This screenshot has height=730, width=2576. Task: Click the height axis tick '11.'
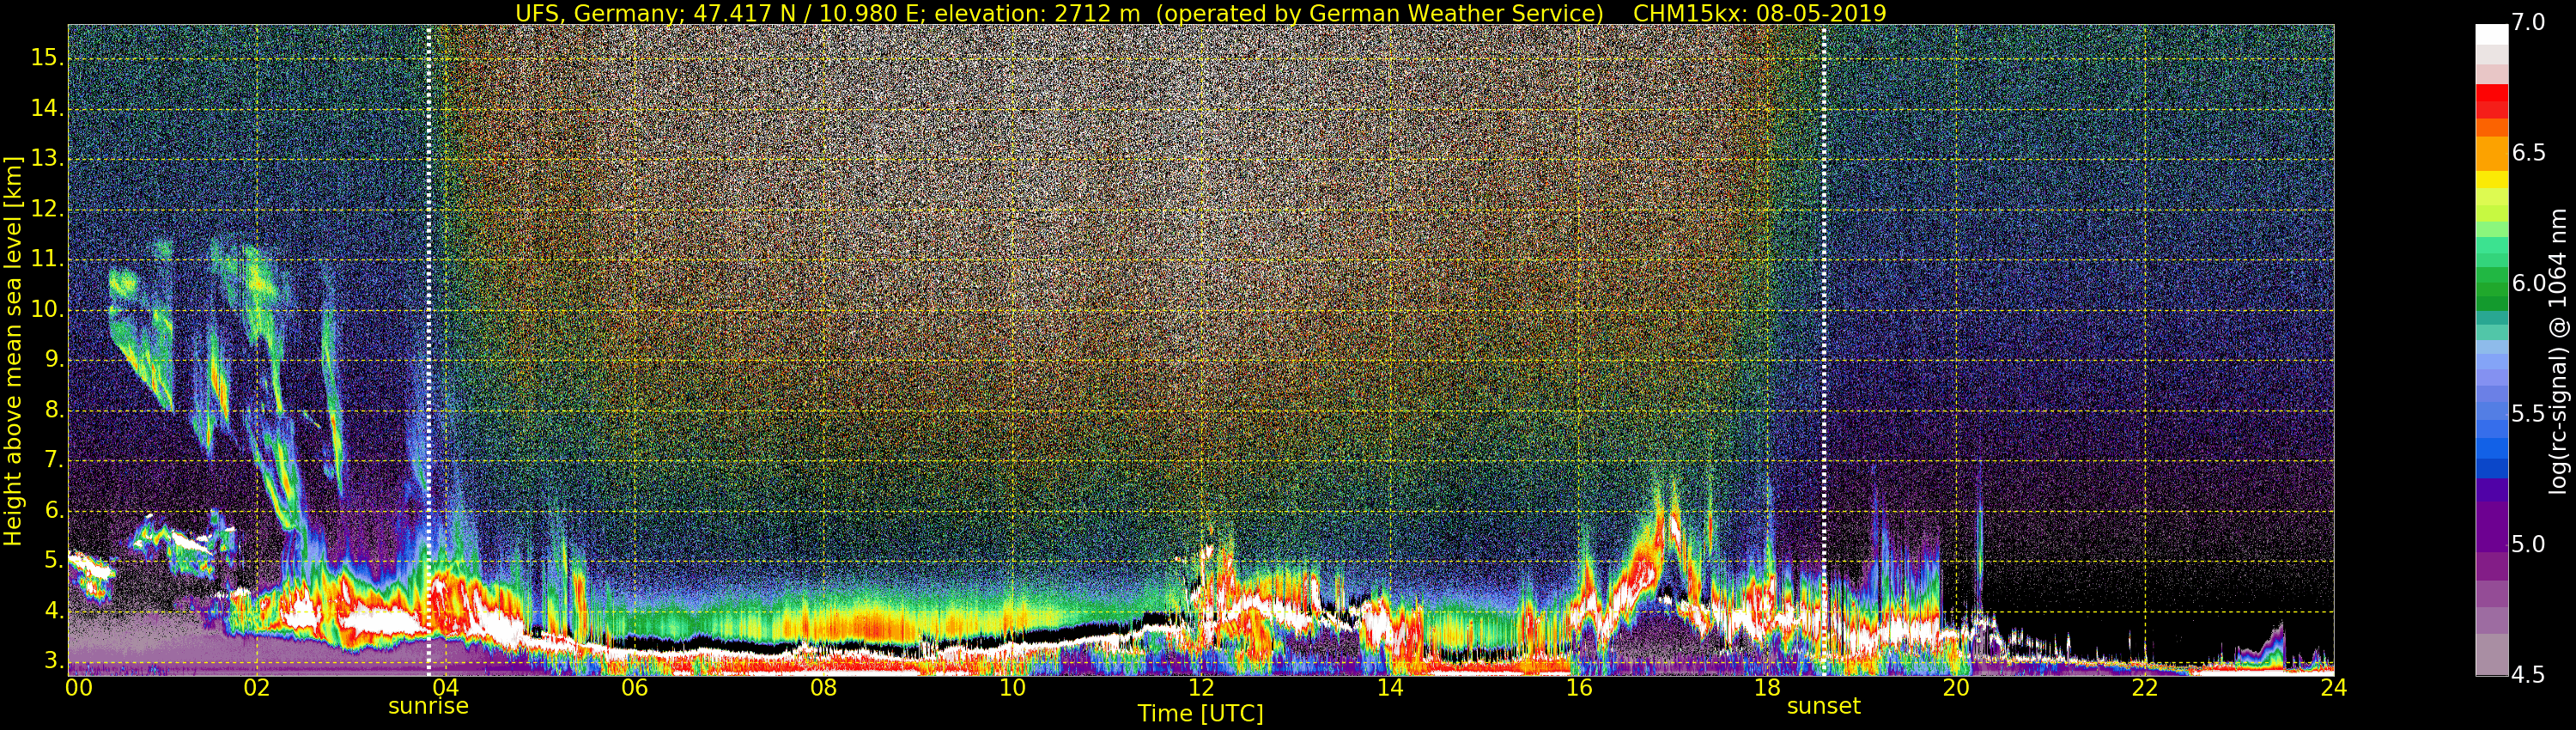pyautogui.click(x=47, y=260)
